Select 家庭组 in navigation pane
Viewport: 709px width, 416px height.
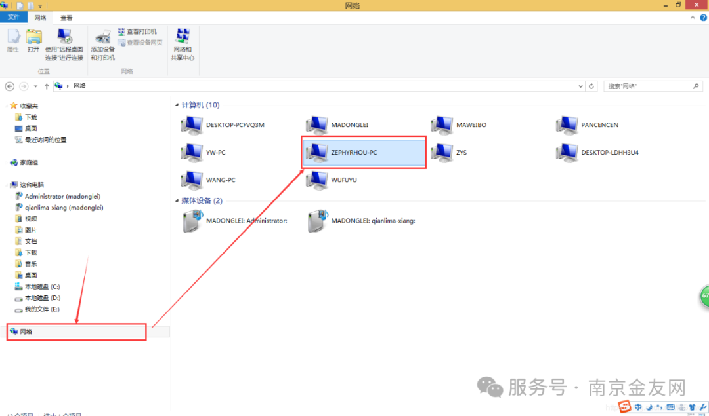[x=24, y=162]
